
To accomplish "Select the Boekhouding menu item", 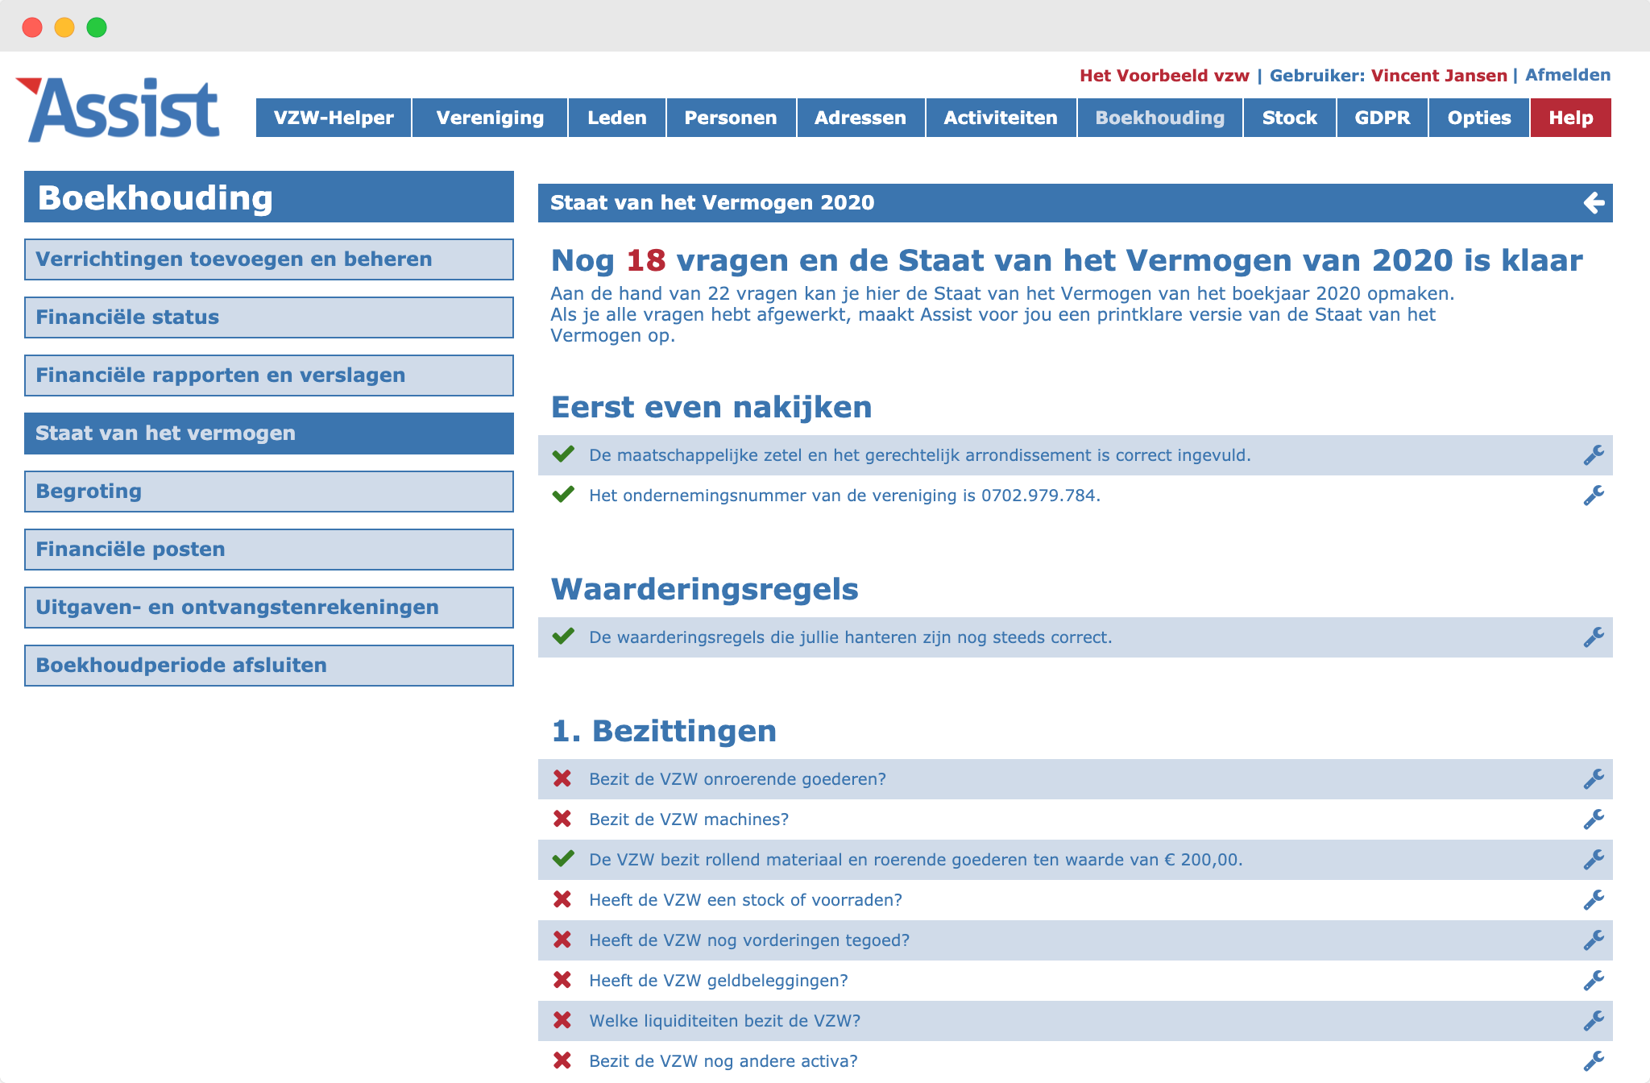I will pyautogui.click(x=1160, y=118).
